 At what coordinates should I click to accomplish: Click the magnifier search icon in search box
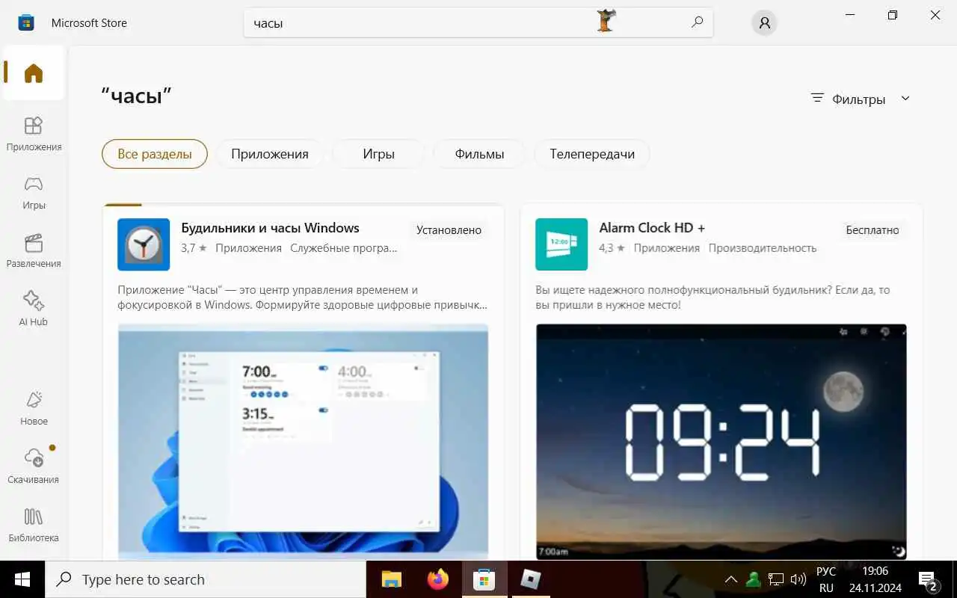[697, 22]
